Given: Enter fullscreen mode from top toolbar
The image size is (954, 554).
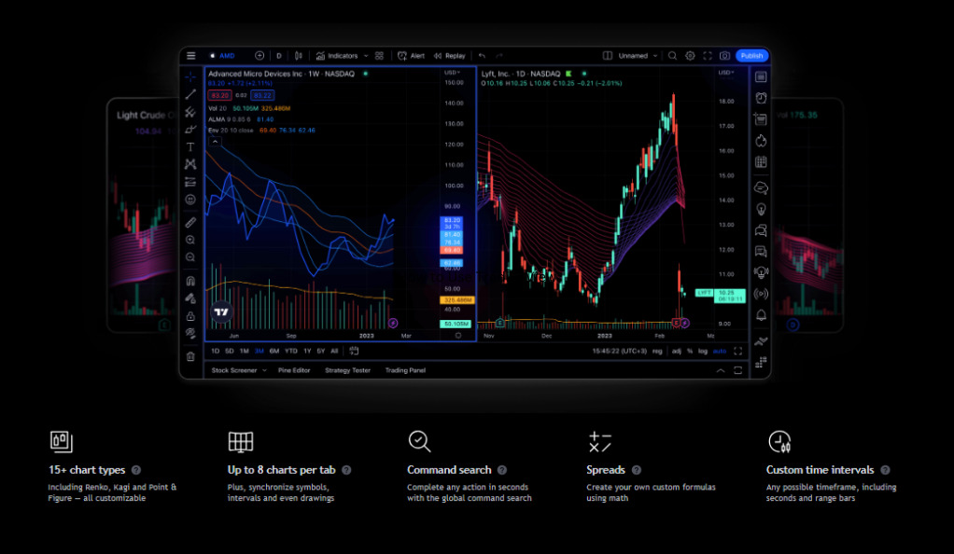Looking at the screenshot, I should [708, 56].
